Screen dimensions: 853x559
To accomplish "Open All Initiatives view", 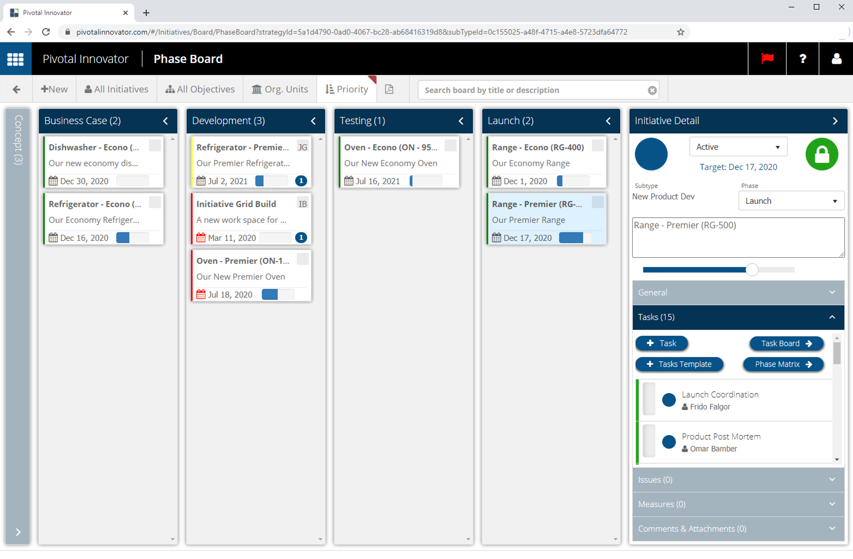I will click(116, 89).
